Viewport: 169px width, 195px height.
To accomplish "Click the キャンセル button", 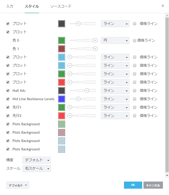I will coord(153,185).
